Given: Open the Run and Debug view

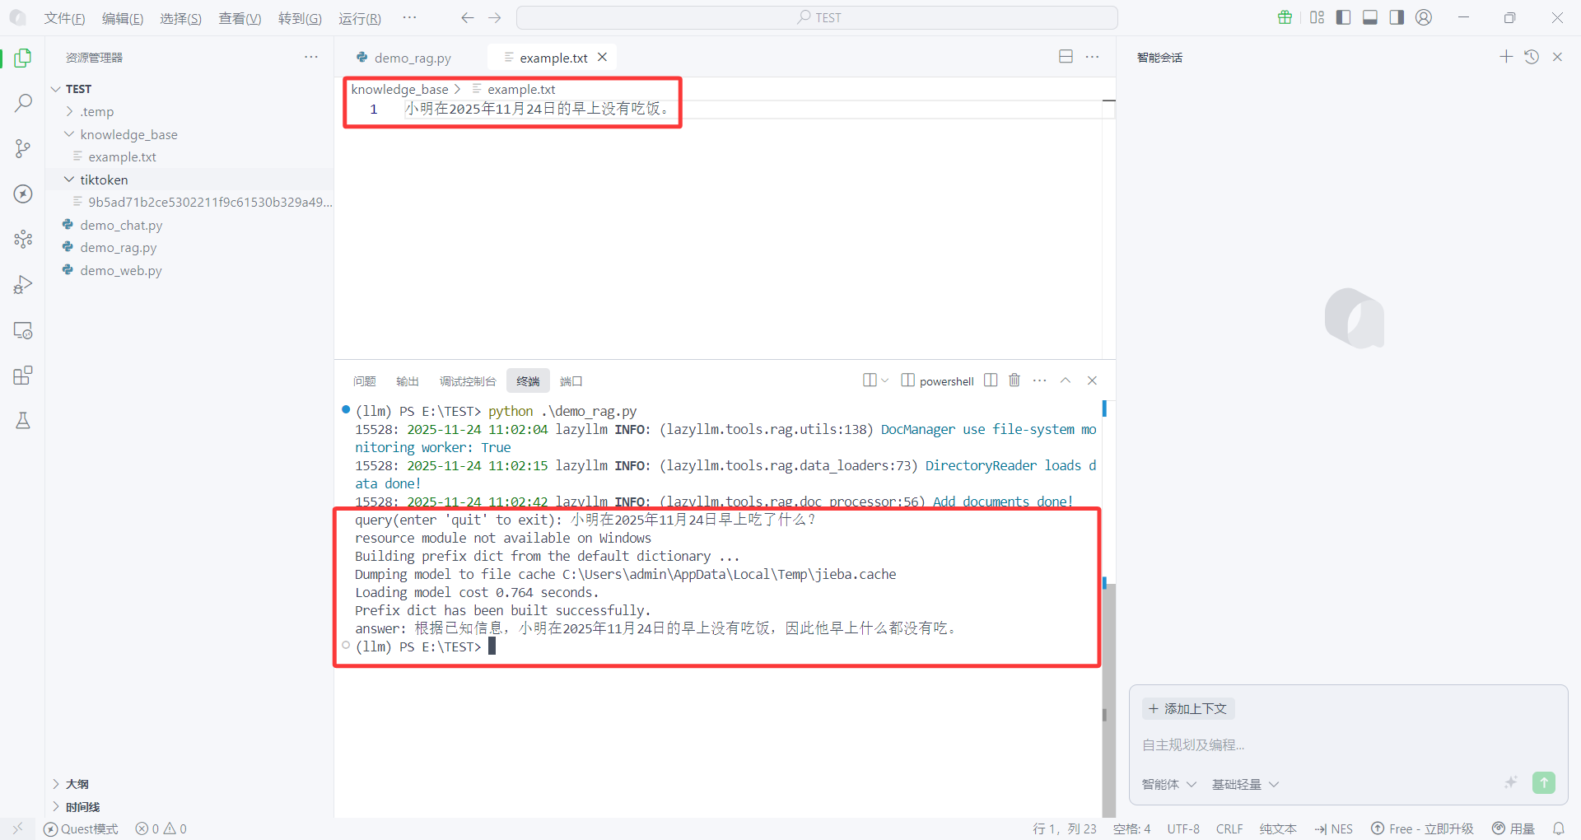Looking at the screenshot, I should click(23, 285).
